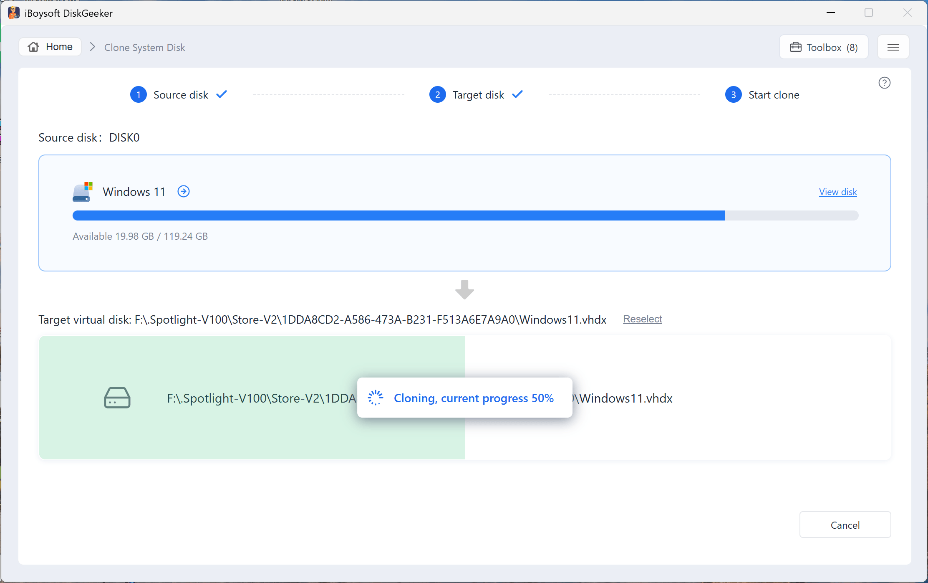Open the View disk link
The height and width of the screenshot is (583, 928).
[838, 192]
